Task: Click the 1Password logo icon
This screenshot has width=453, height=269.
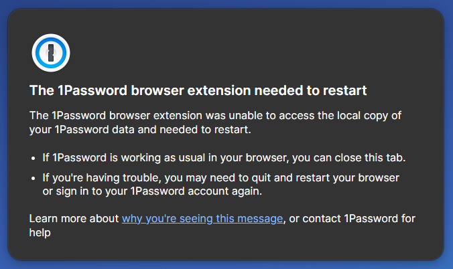Action: point(51,52)
